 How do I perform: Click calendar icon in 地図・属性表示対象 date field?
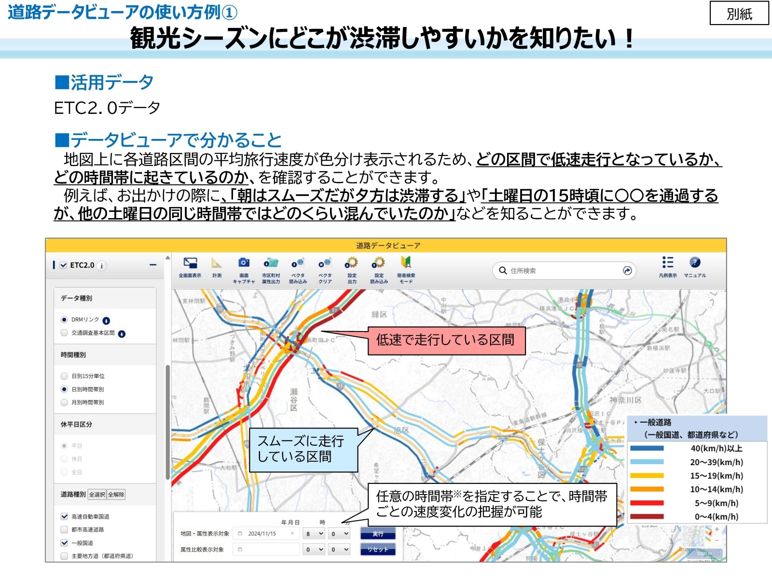[x=240, y=534]
